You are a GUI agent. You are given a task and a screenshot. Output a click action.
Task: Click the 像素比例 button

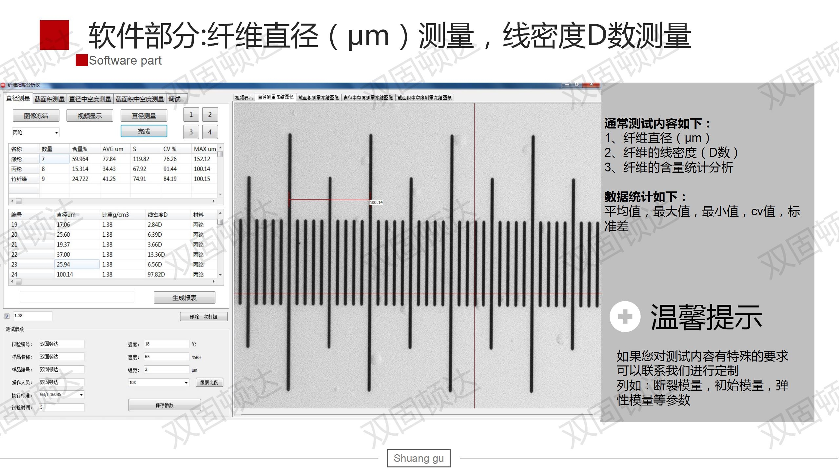pyautogui.click(x=209, y=383)
